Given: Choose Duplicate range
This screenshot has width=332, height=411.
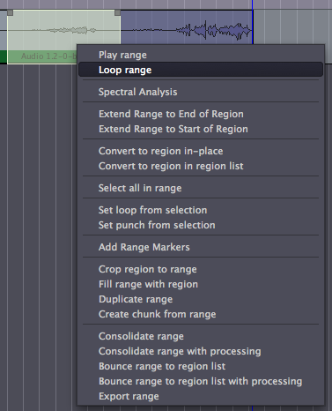Looking at the screenshot, I should coord(201,299).
